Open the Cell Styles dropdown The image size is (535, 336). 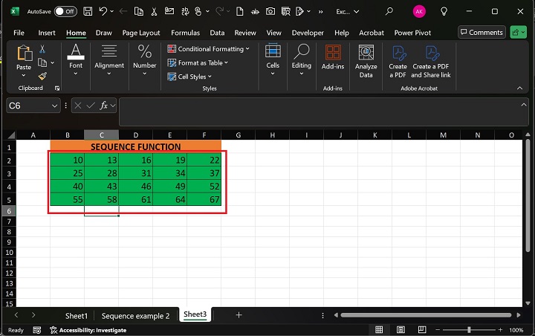195,77
